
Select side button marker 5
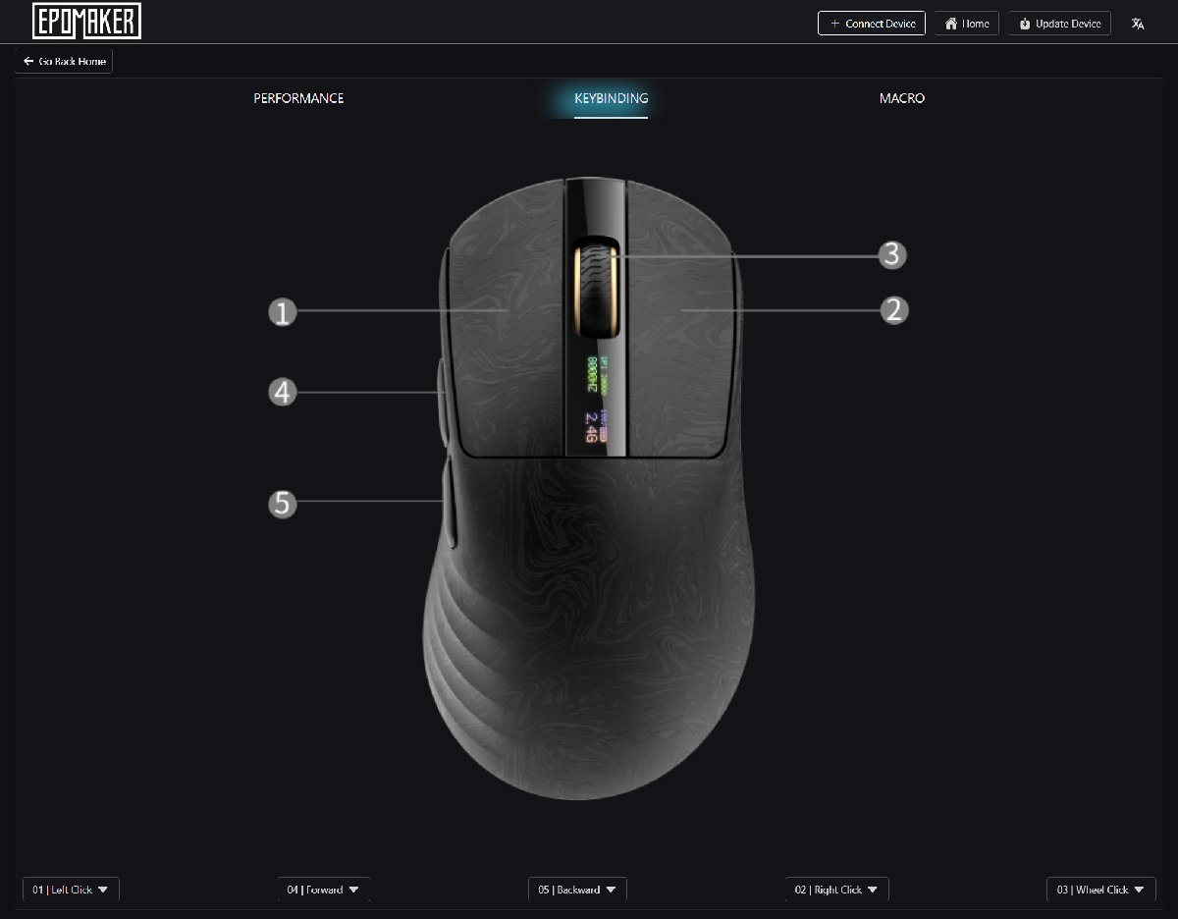point(283,504)
